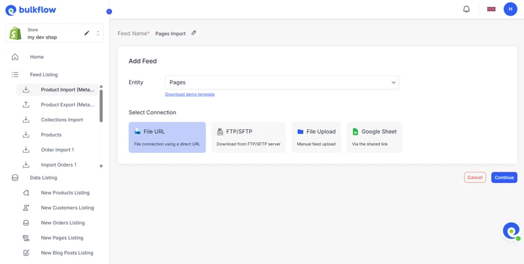Screen dimensions: 524x264
Task: Click the New Orders Listing inbox icon
Action: 26,223
